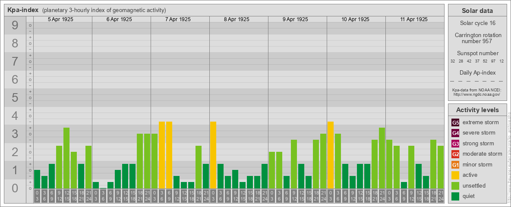Click sunspot value 32
The height and width of the screenshot is (207, 511).
tap(453, 61)
